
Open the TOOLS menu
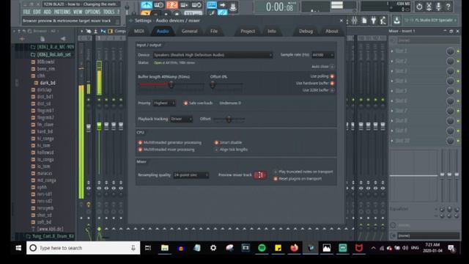(108, 12)
